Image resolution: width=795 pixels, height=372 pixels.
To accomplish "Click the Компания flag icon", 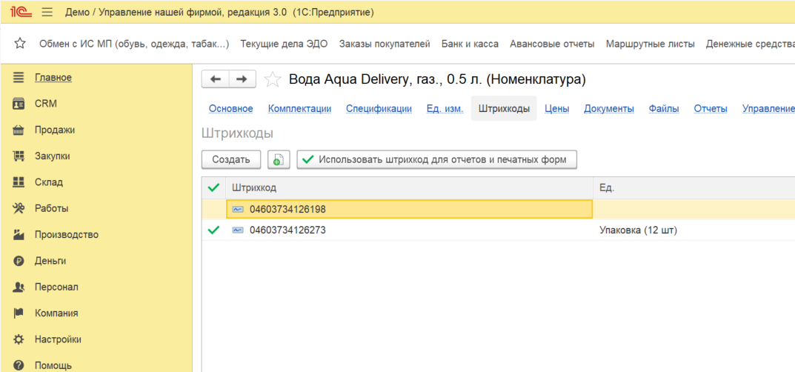I will coord(19,313).
